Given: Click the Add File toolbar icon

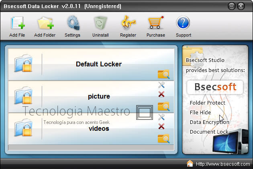Looking at the screenshot, I should (x=18, y=23).
